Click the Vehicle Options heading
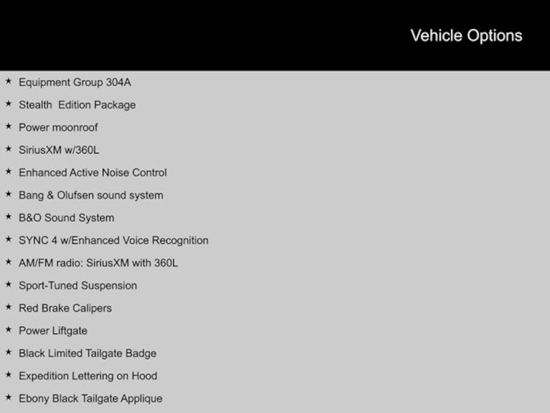This screenshot has width=550, height=413. [466, 35]
